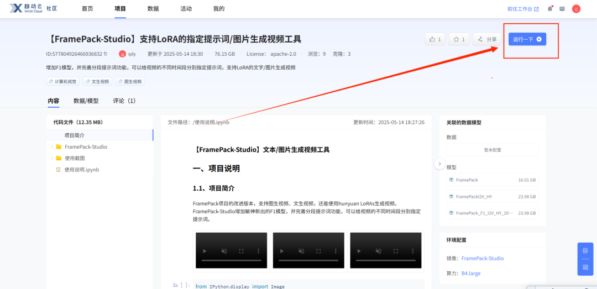Click the FramePack-Studio folder icon
The height and width of the screenshot is (289, 597).
(x=59, y=146)
